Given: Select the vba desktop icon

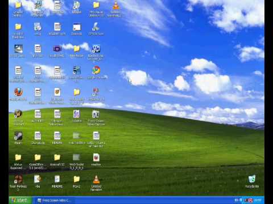Looking at the screenshot, I should coord(38,179).
